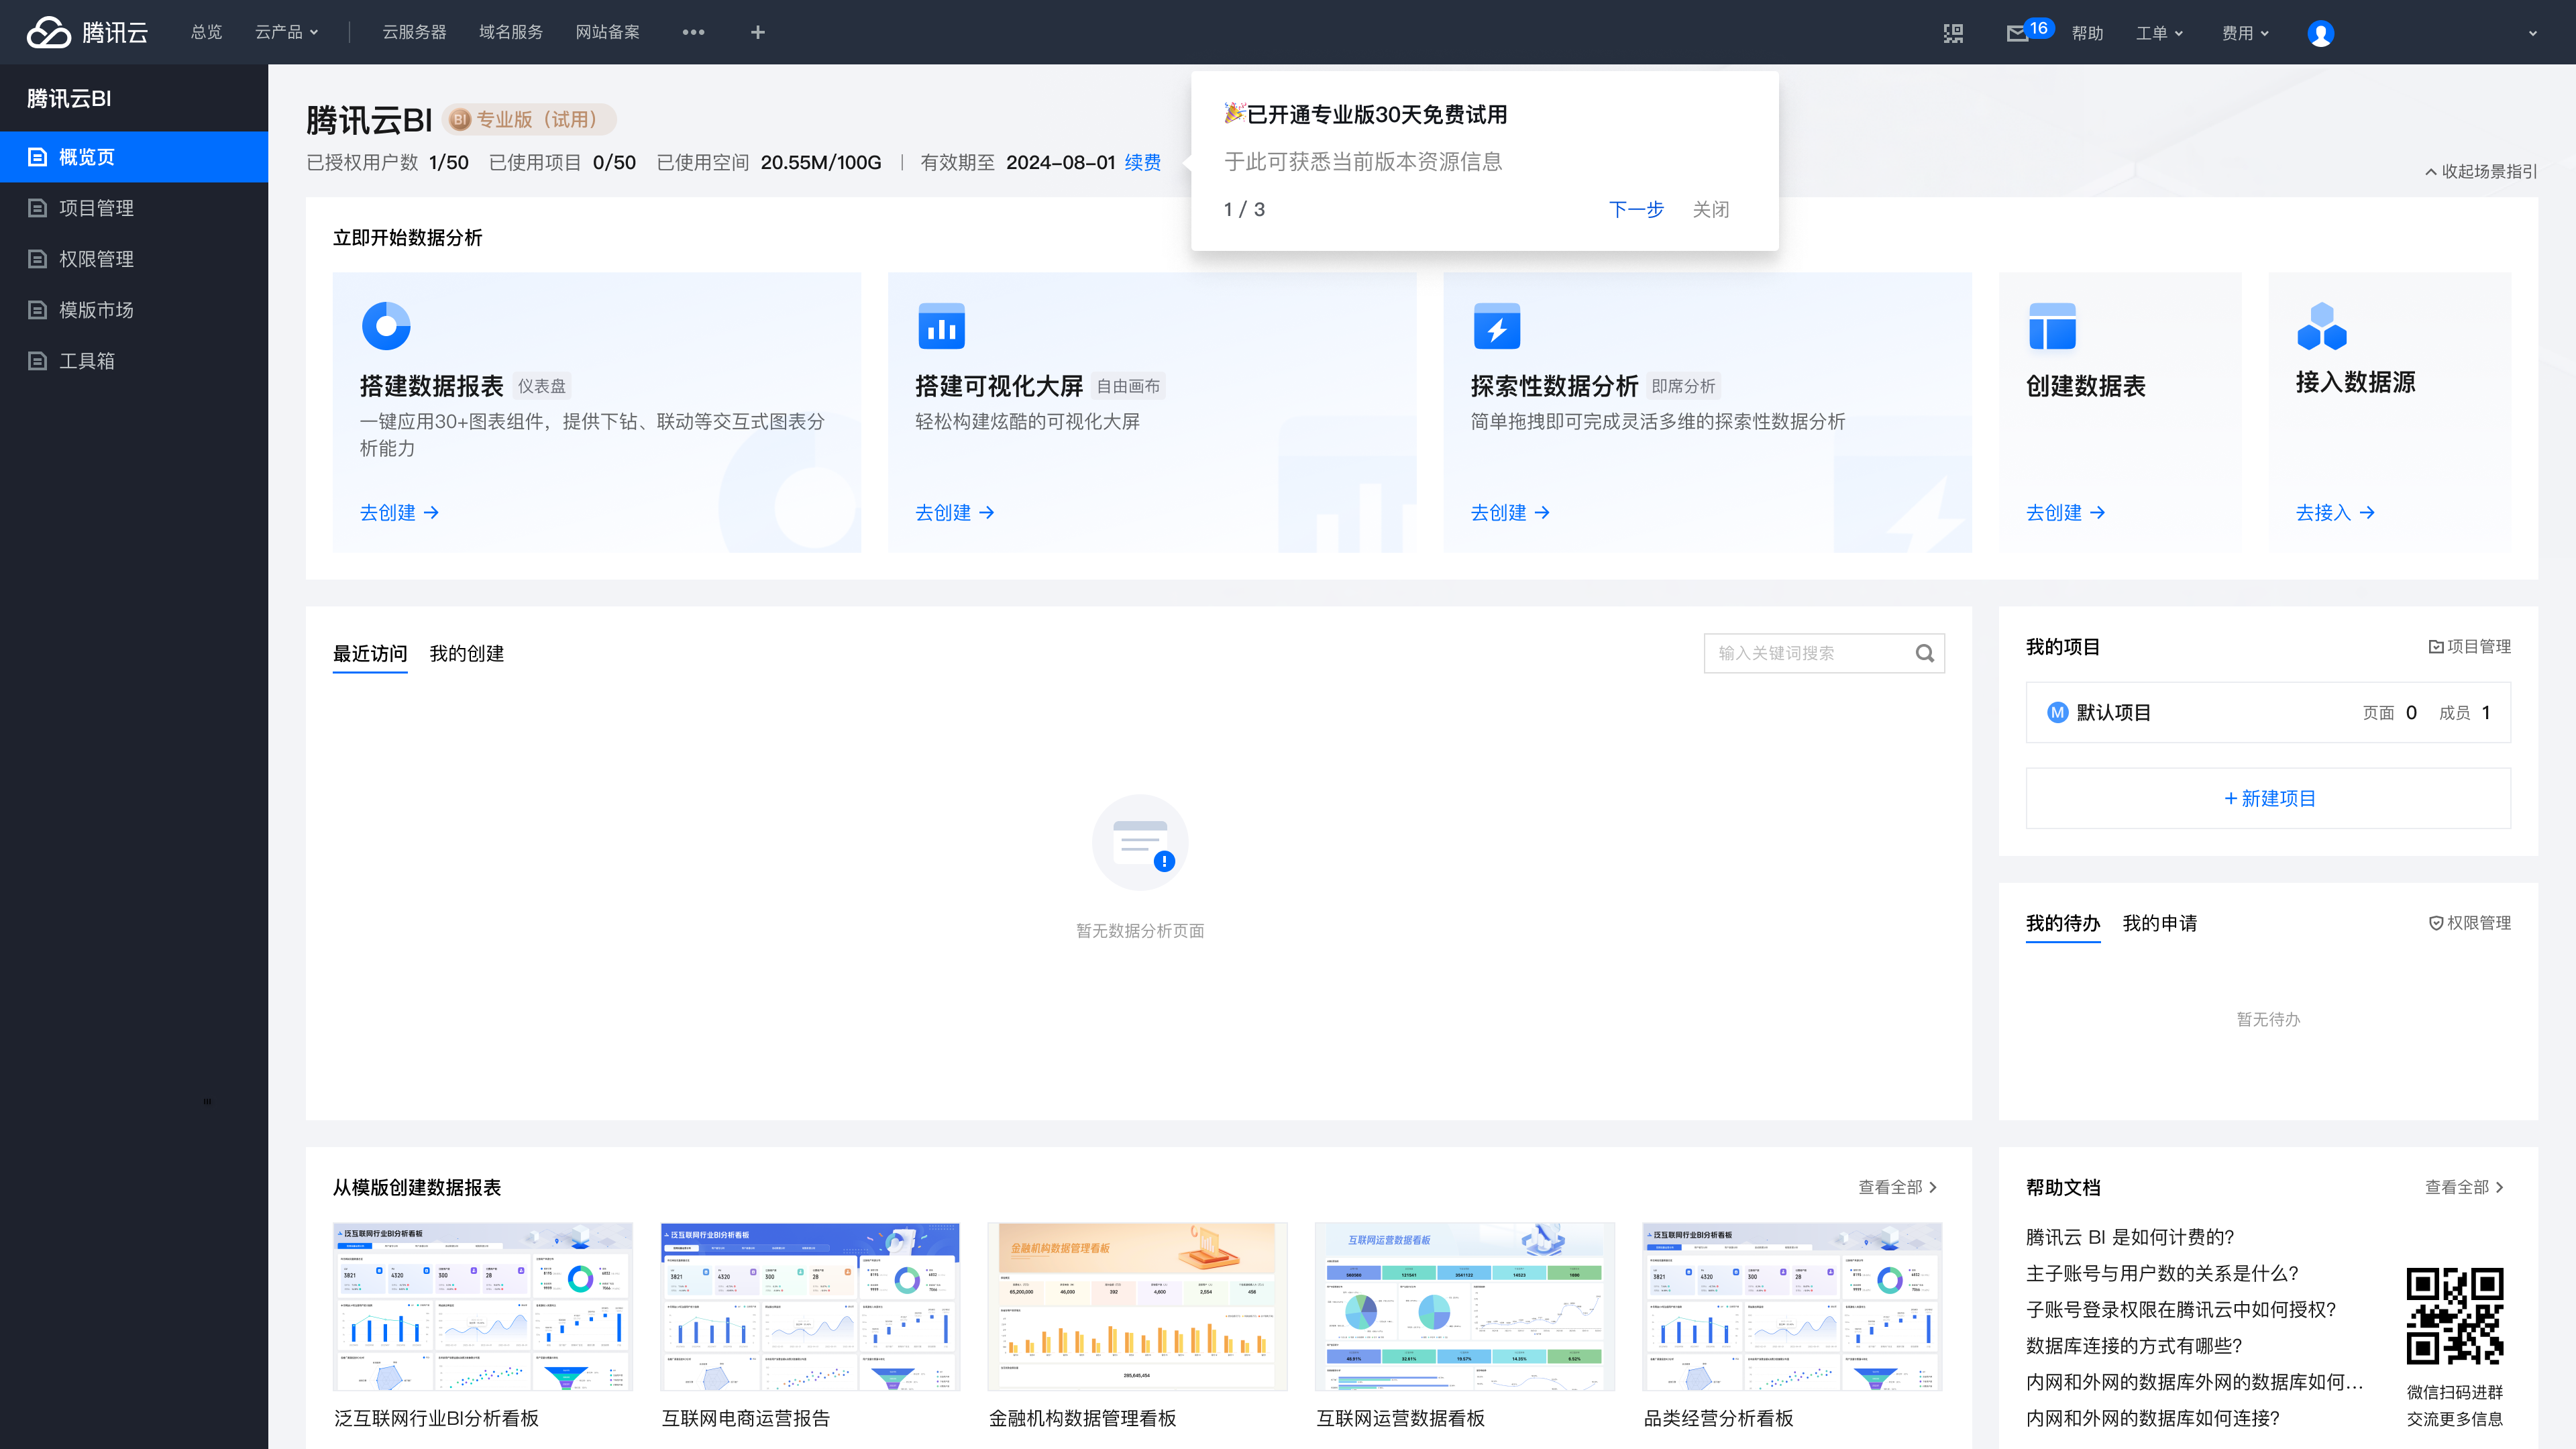Open 项目管理 link in 我的项目 panel

[x=2470, y=647]
